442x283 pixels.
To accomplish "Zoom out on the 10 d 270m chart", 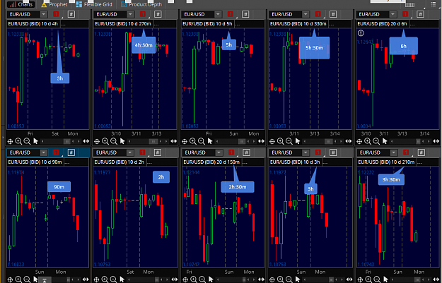I will pyautogui.click(x=114, y=141).
